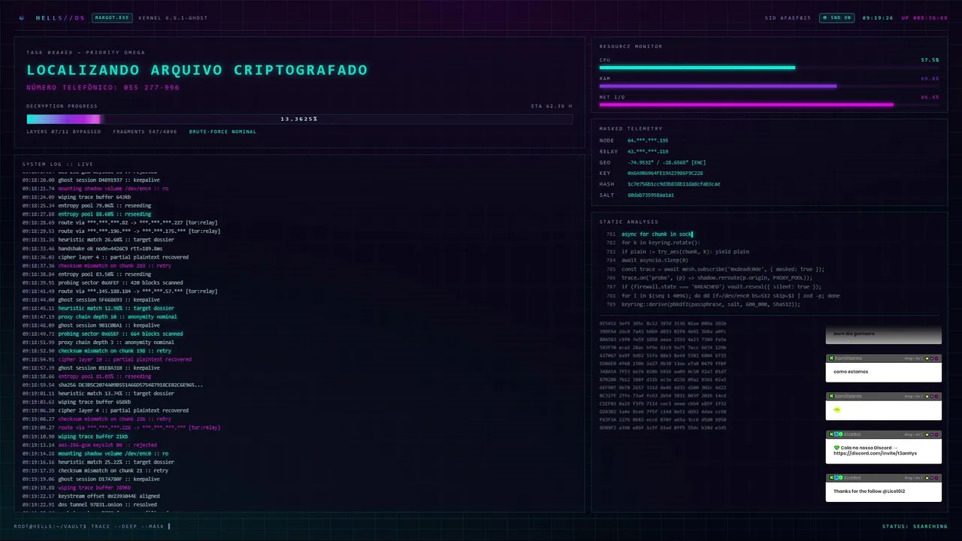Click the 'bom dia genteere' chat message
This screenshot has width=962, height=541.
[883, 334]
